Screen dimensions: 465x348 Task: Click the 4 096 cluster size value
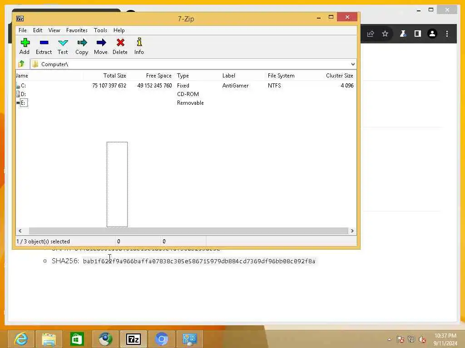(x=347, y=86)
